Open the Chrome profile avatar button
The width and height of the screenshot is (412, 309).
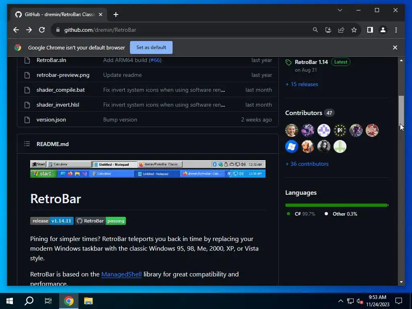tap(383, 30)
